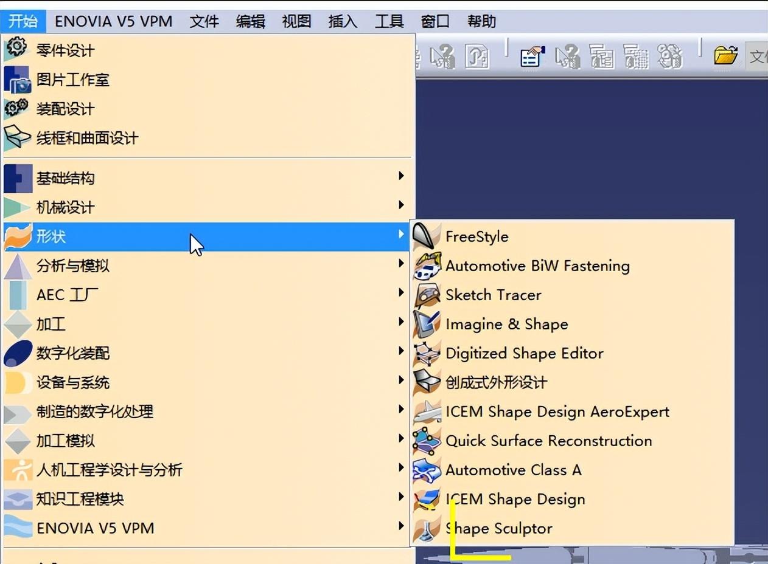Open the 视图 menu
Viewport: 768px width, 564px height.
pyautogui.click(x=297, y=21)
